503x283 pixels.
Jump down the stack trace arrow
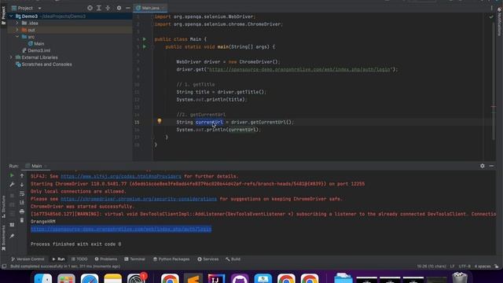pyautogui.click(x=22, y=185)
